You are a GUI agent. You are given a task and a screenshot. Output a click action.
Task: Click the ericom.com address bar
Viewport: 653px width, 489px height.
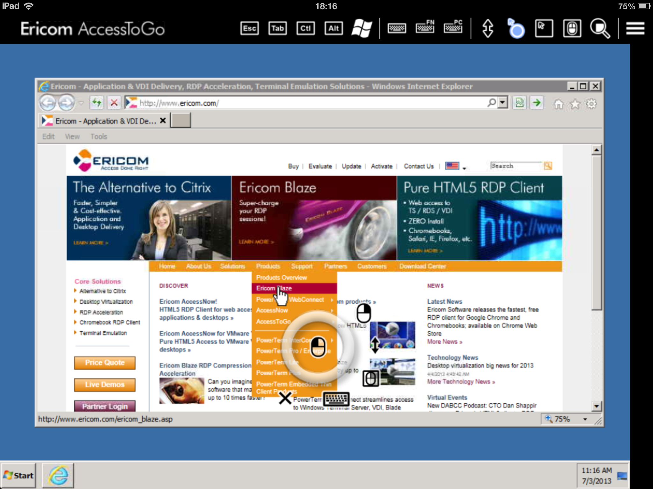[306, 103]
